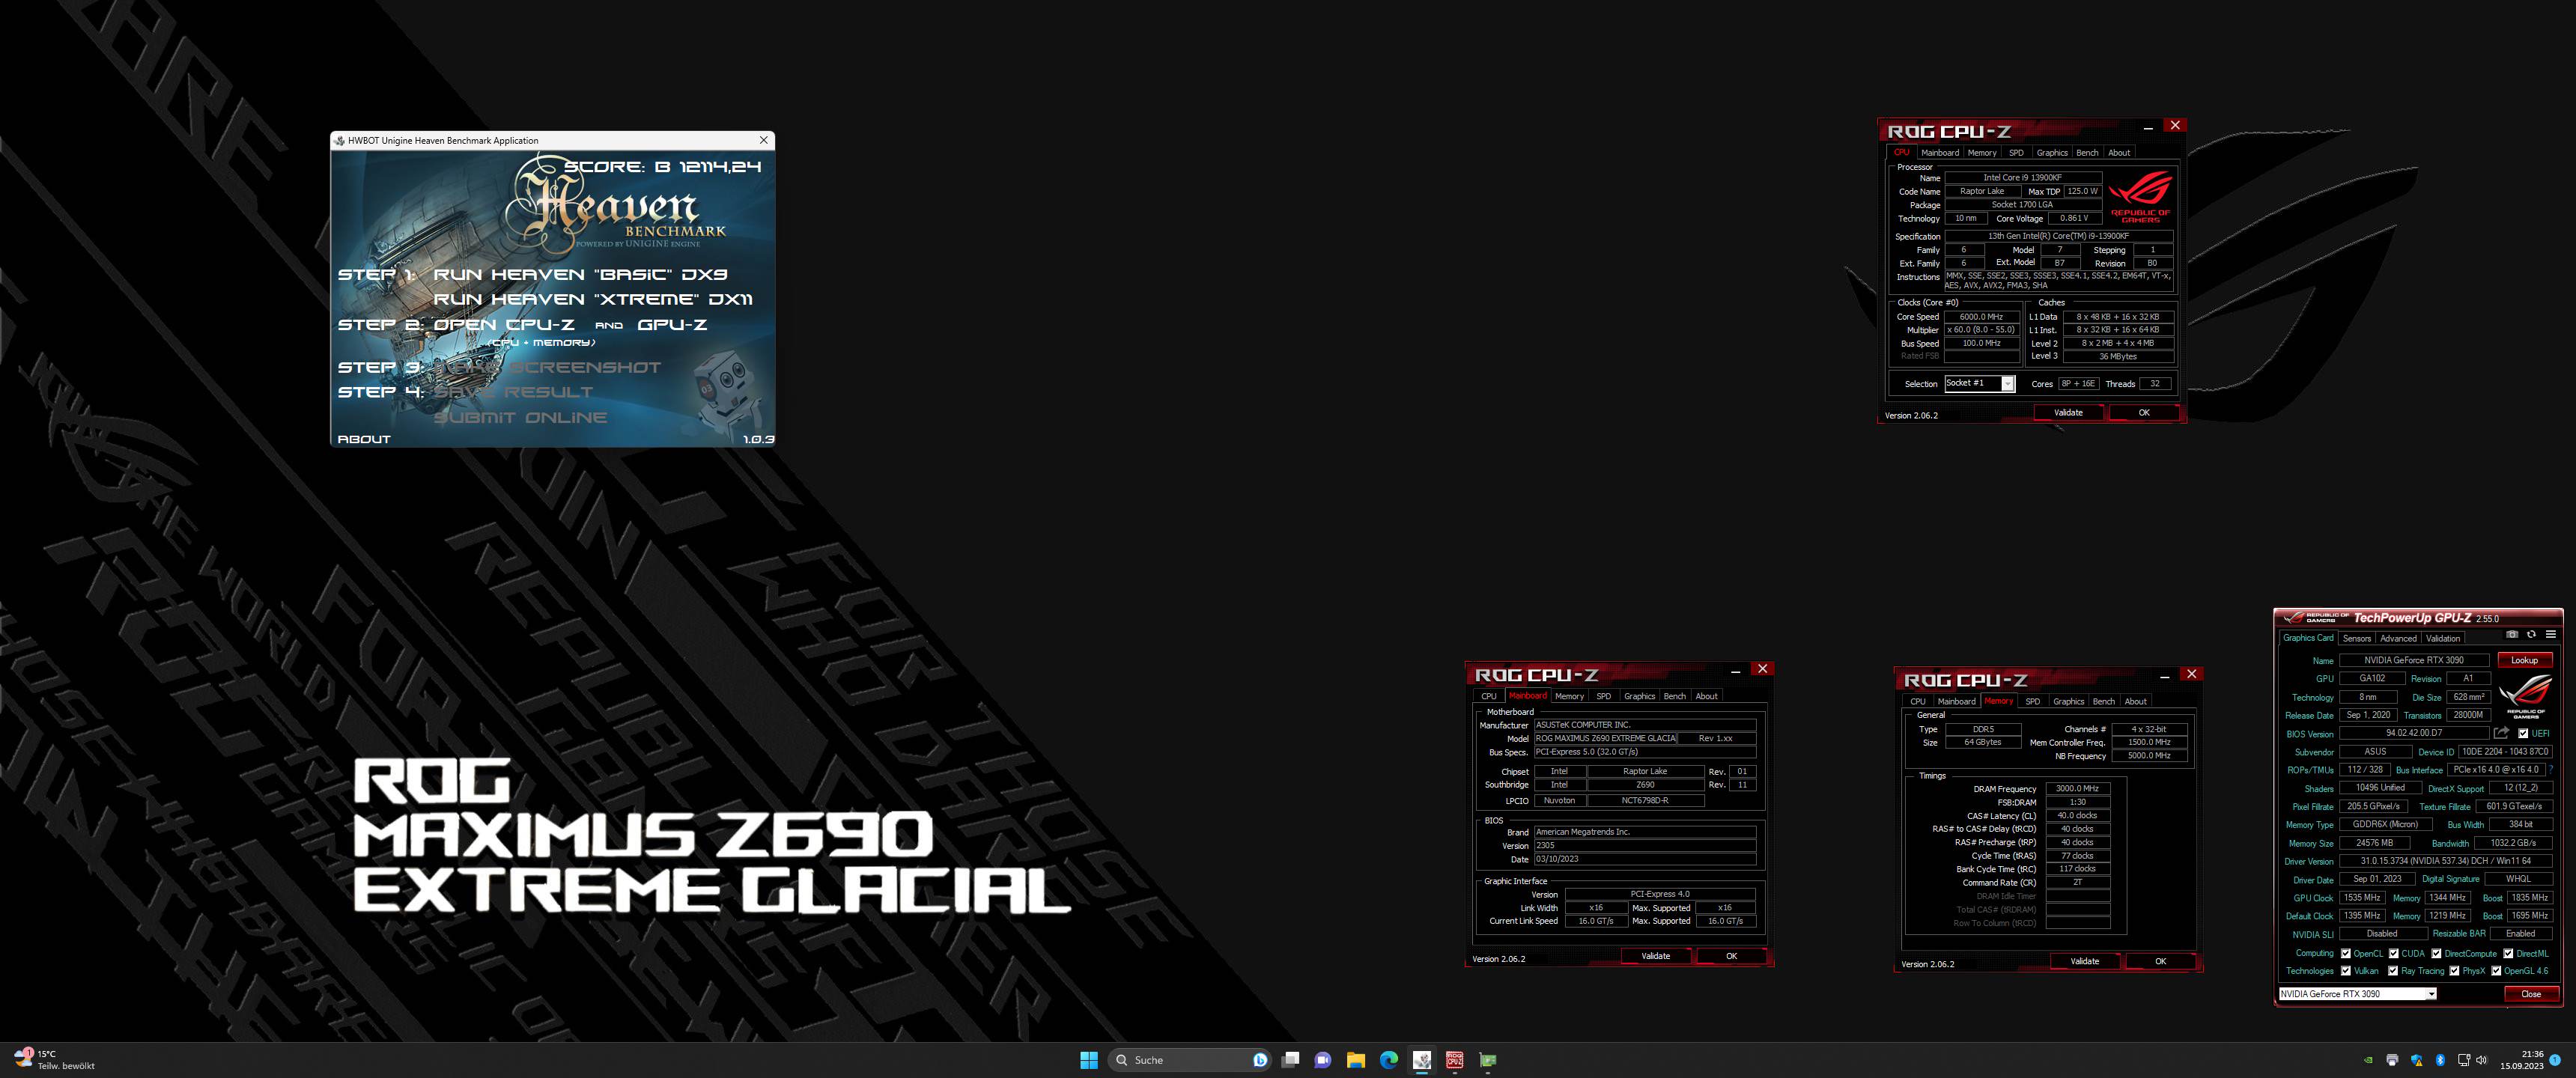Switch to Bench tab in CPU-Z CPU window
Viewport: 2576px width, 1078px height.
[2087, 153]
